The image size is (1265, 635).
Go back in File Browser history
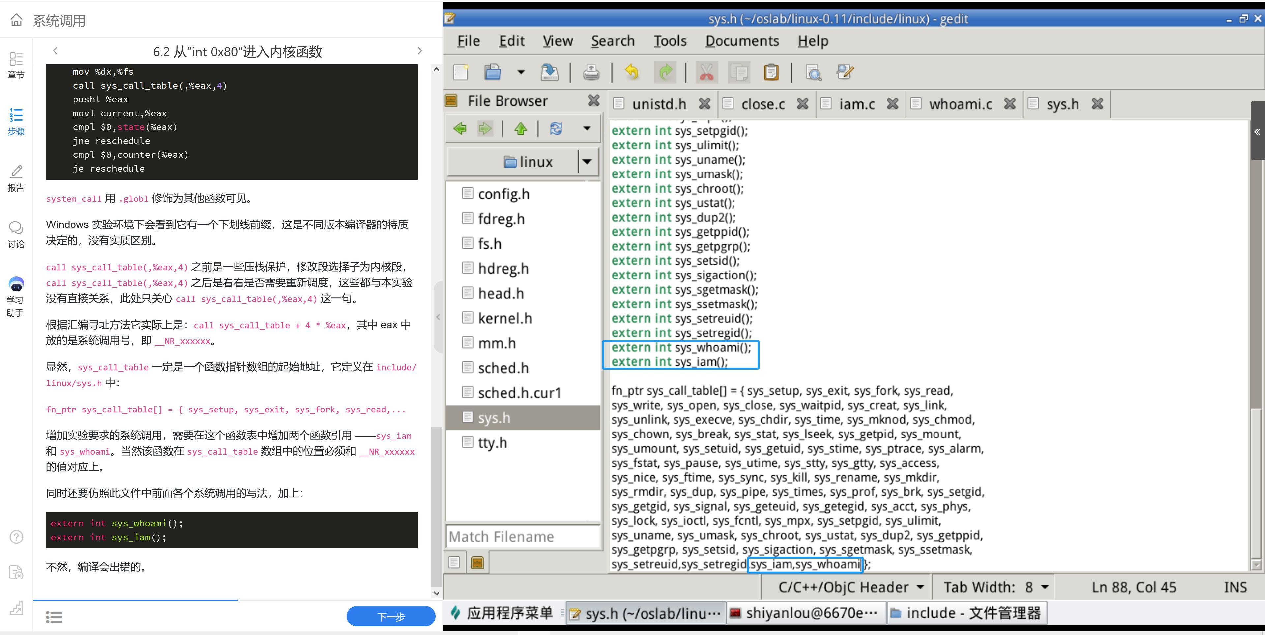pyautogui.click(x=460, y=129)
